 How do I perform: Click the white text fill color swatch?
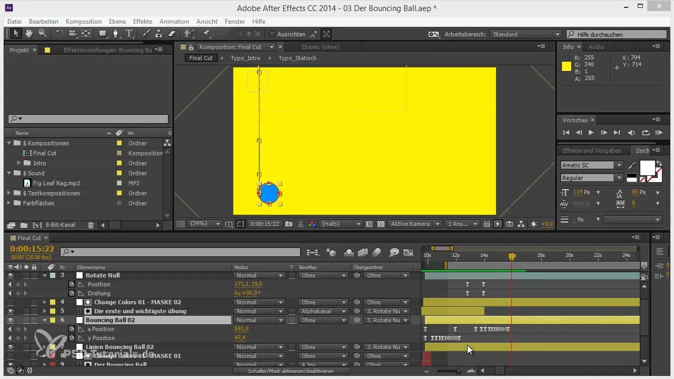pos(647,168)
